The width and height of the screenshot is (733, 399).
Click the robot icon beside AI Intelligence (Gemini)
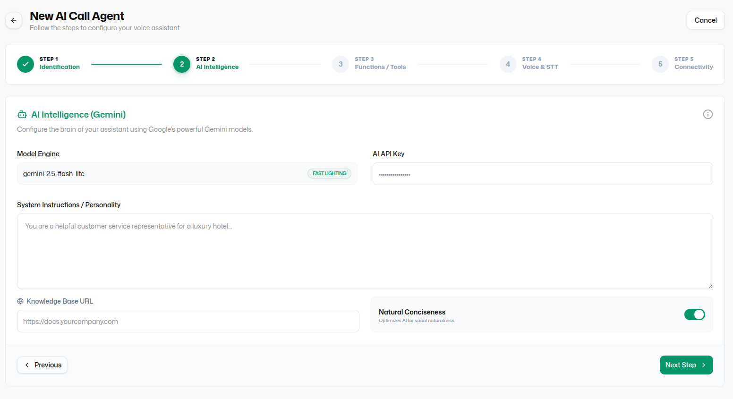(x=22, y=115)
